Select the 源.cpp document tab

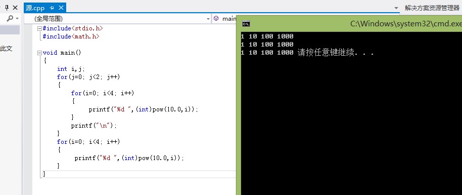pyautogui.click(x=35, y=8)
